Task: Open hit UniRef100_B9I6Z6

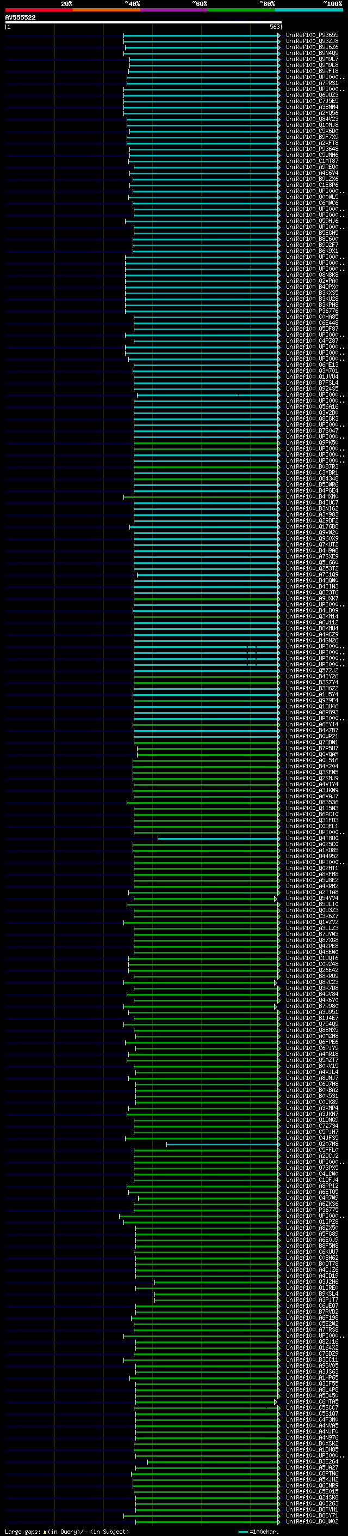Action: pos(312,47)
